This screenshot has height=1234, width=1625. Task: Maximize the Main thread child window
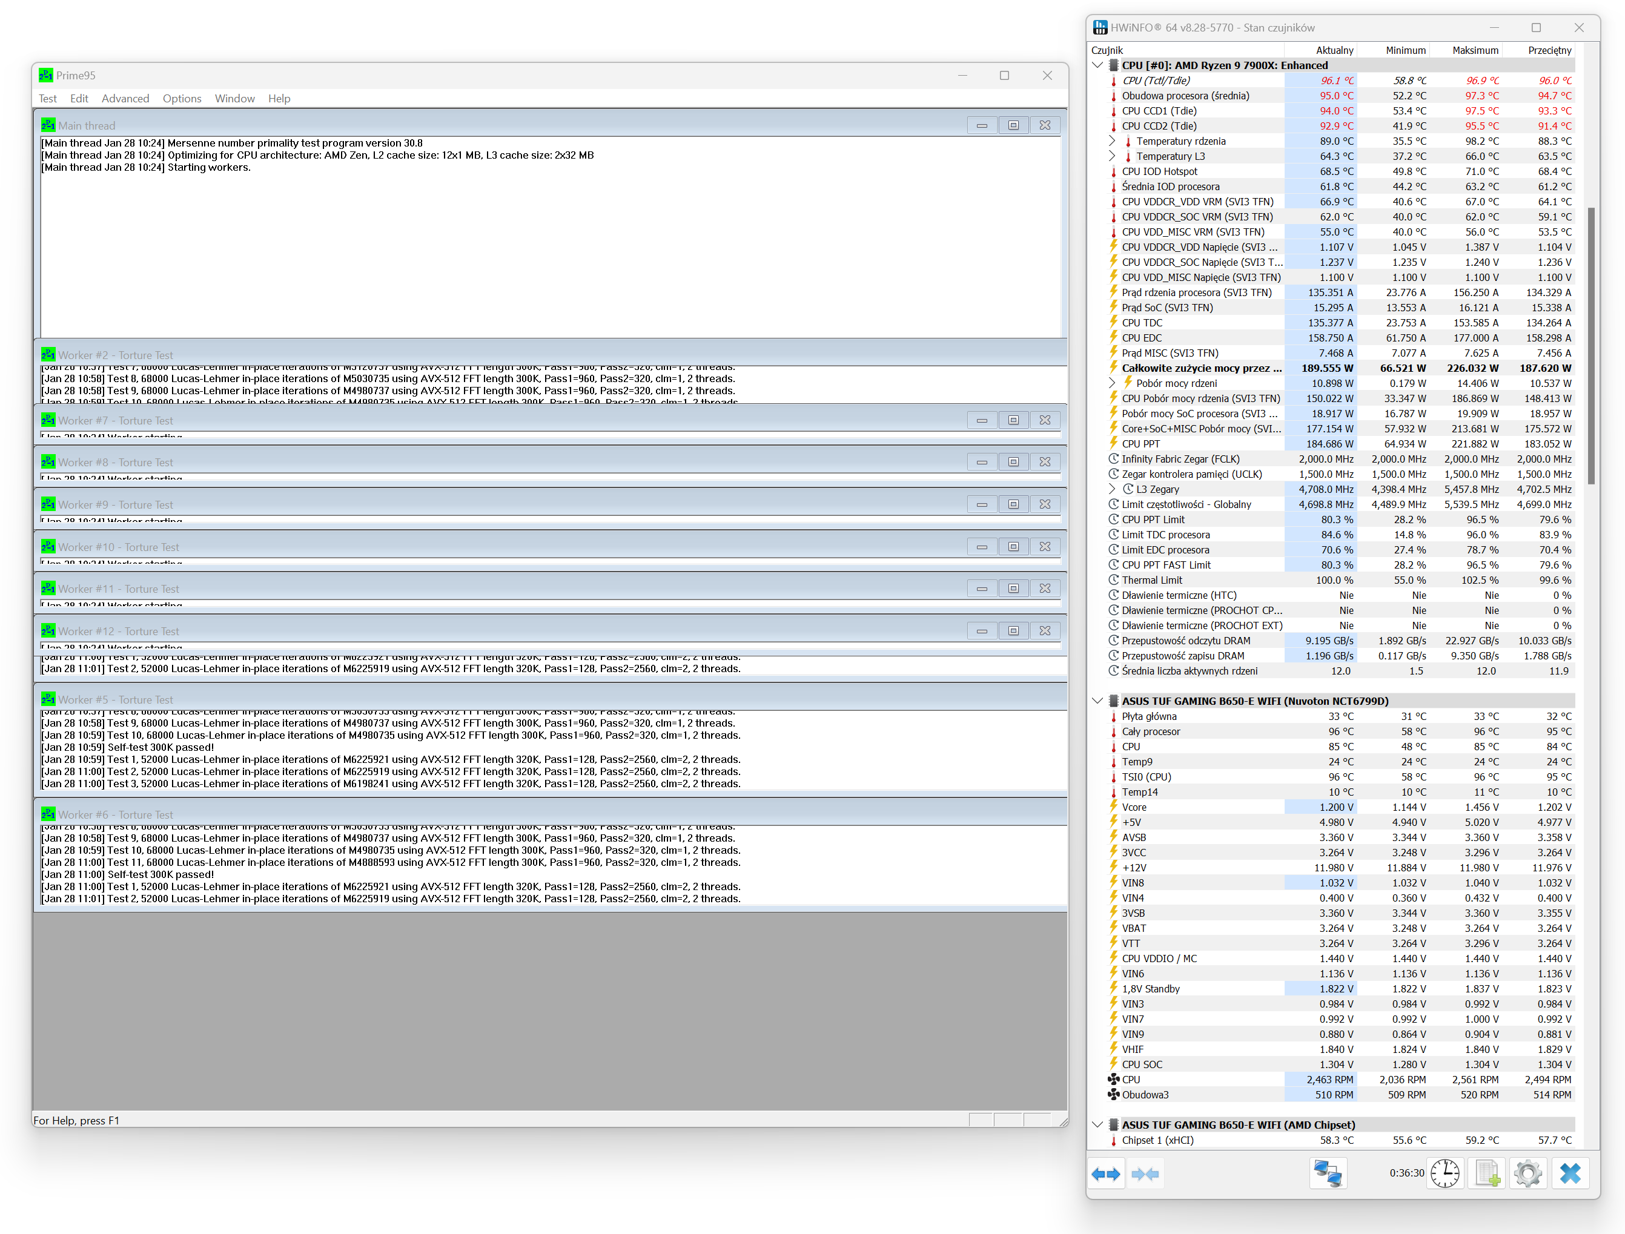pos(1013,125)
